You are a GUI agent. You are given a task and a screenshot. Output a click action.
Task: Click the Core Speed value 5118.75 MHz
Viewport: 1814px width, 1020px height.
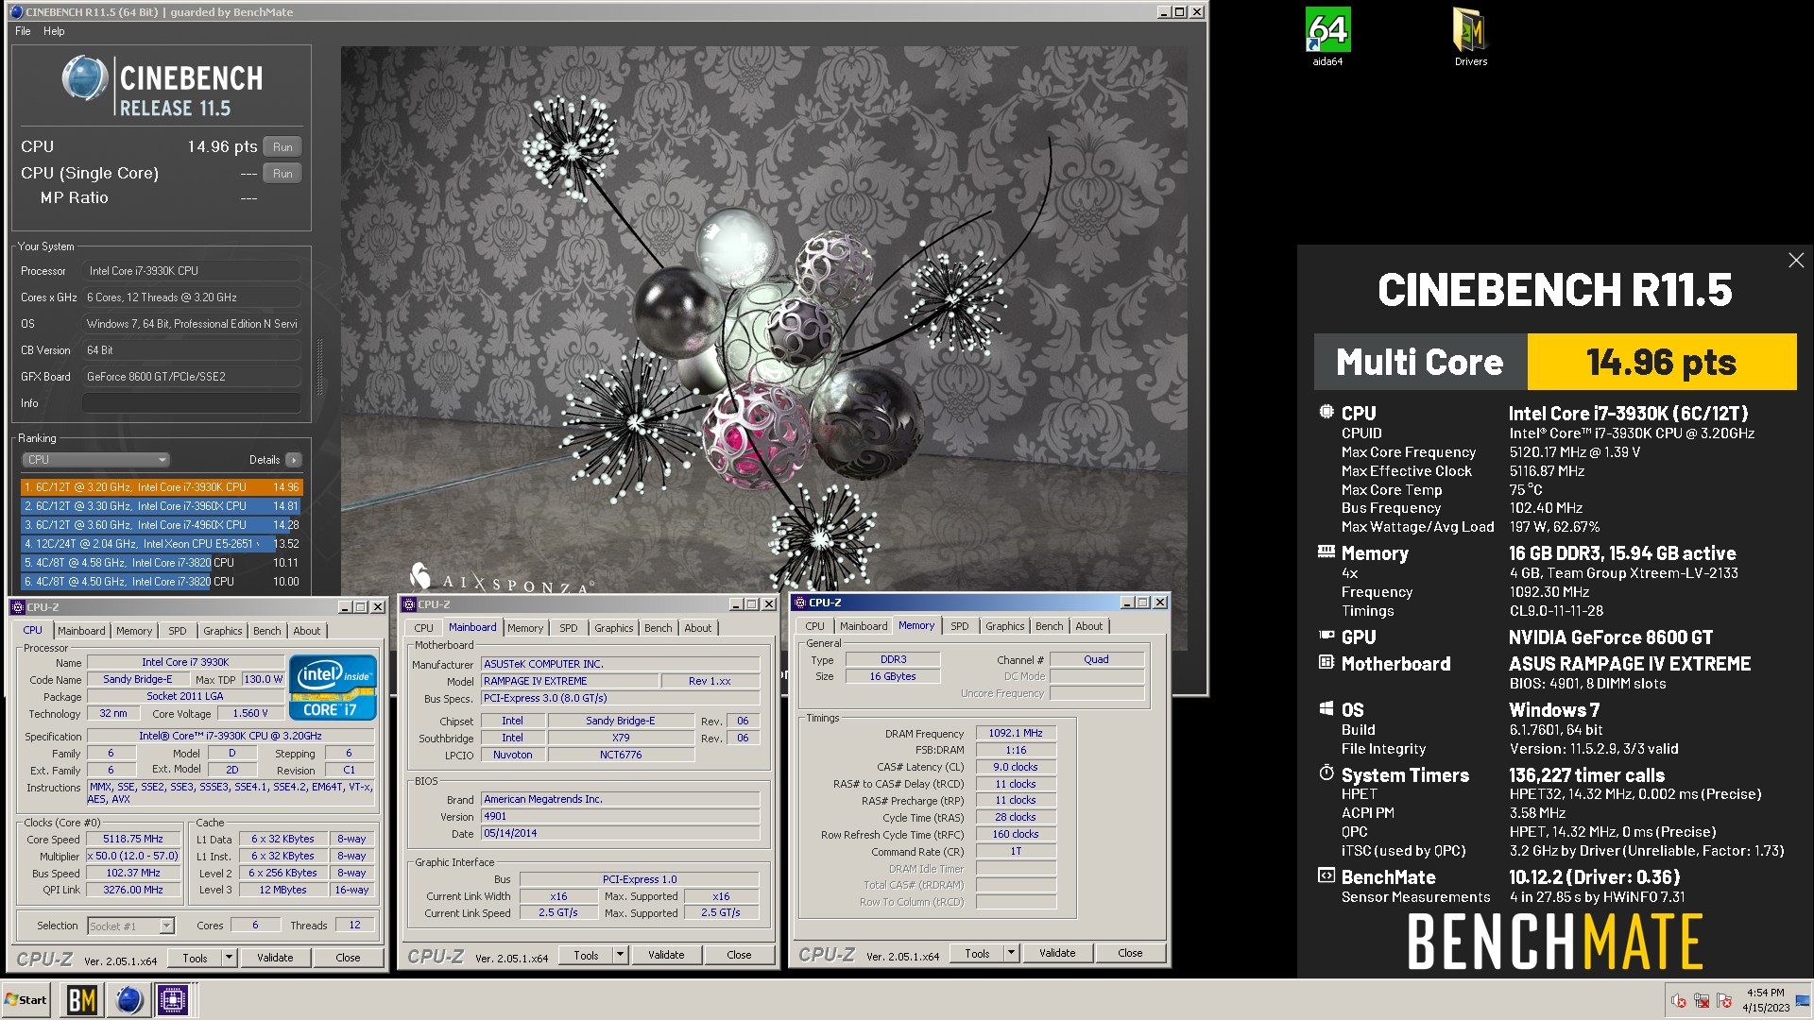tap(133, 839)
